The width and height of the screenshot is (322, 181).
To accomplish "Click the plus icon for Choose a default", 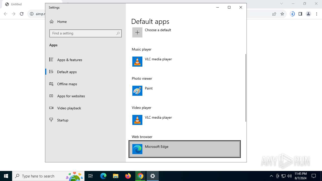I will 137,32.
